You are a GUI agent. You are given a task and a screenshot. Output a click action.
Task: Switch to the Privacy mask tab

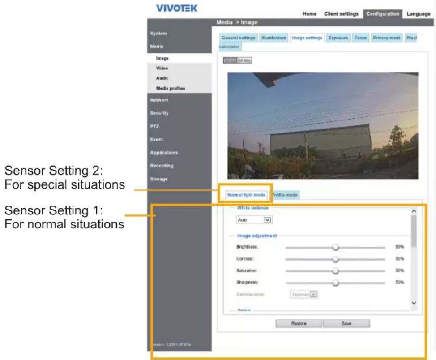(386, 38)
